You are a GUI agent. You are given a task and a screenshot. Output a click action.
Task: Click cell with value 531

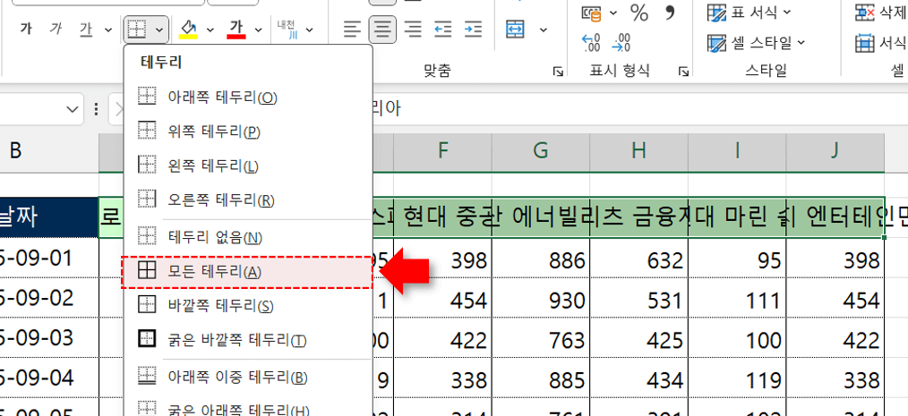[639, 299]
